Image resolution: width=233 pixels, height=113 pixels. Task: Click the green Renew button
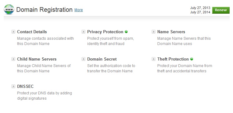tap(221, 10)
